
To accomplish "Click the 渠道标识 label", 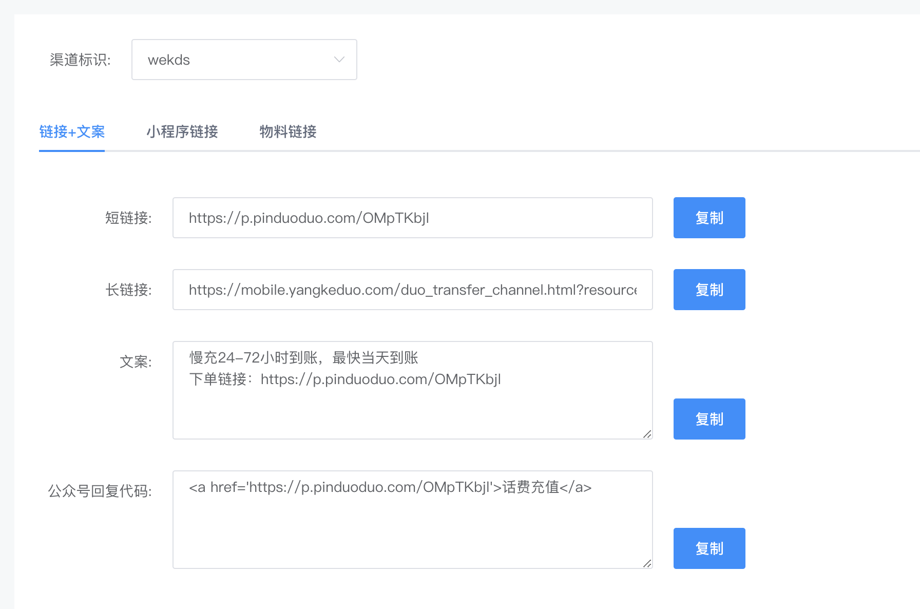I will (80, 60).
